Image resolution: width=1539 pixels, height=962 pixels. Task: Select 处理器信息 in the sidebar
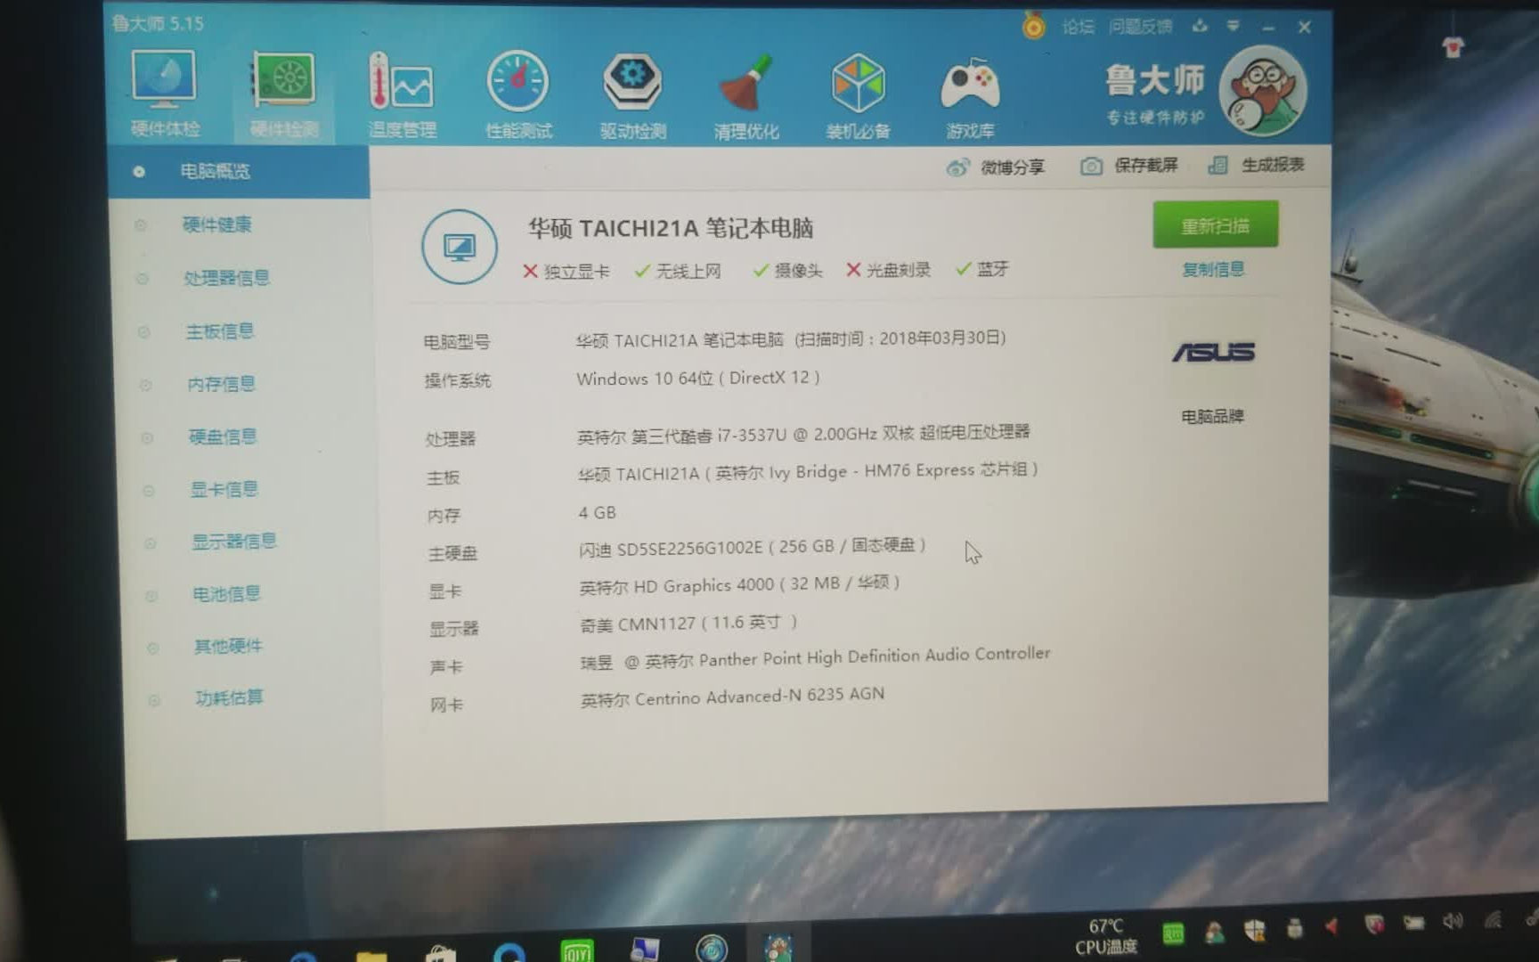click(226, 278)
